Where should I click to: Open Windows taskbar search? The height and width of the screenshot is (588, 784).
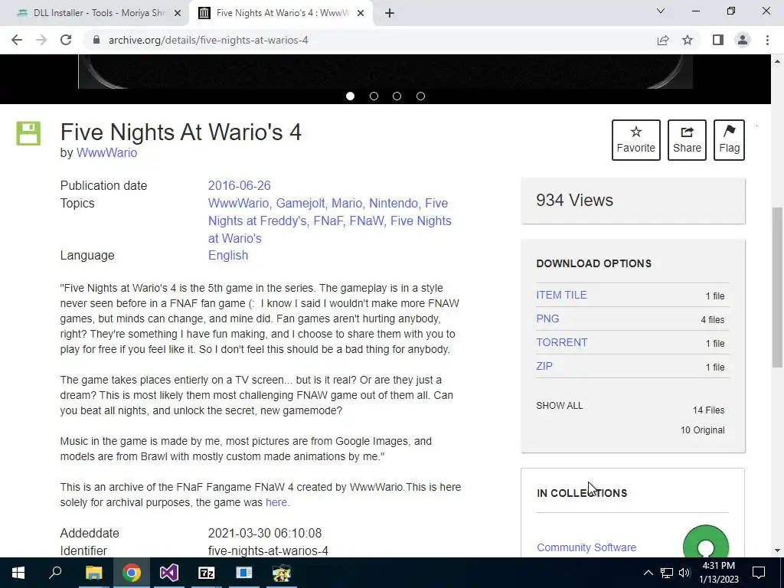(x=55, y=573)
